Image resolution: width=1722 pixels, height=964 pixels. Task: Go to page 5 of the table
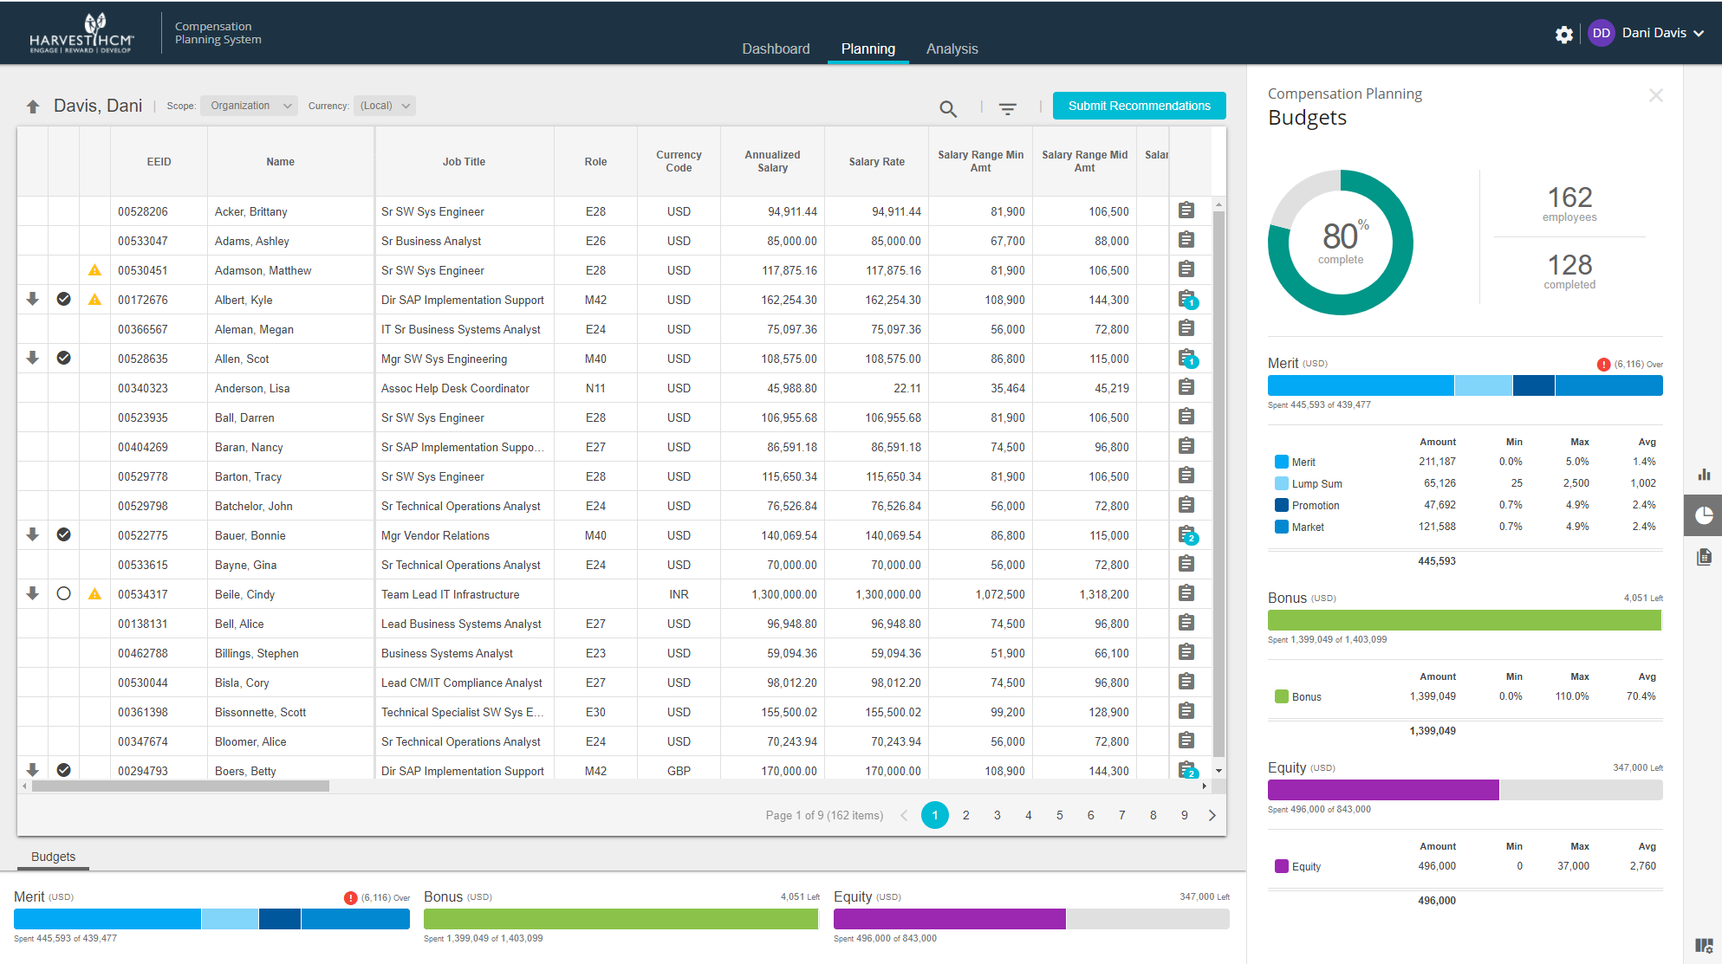coord(1059,815)
